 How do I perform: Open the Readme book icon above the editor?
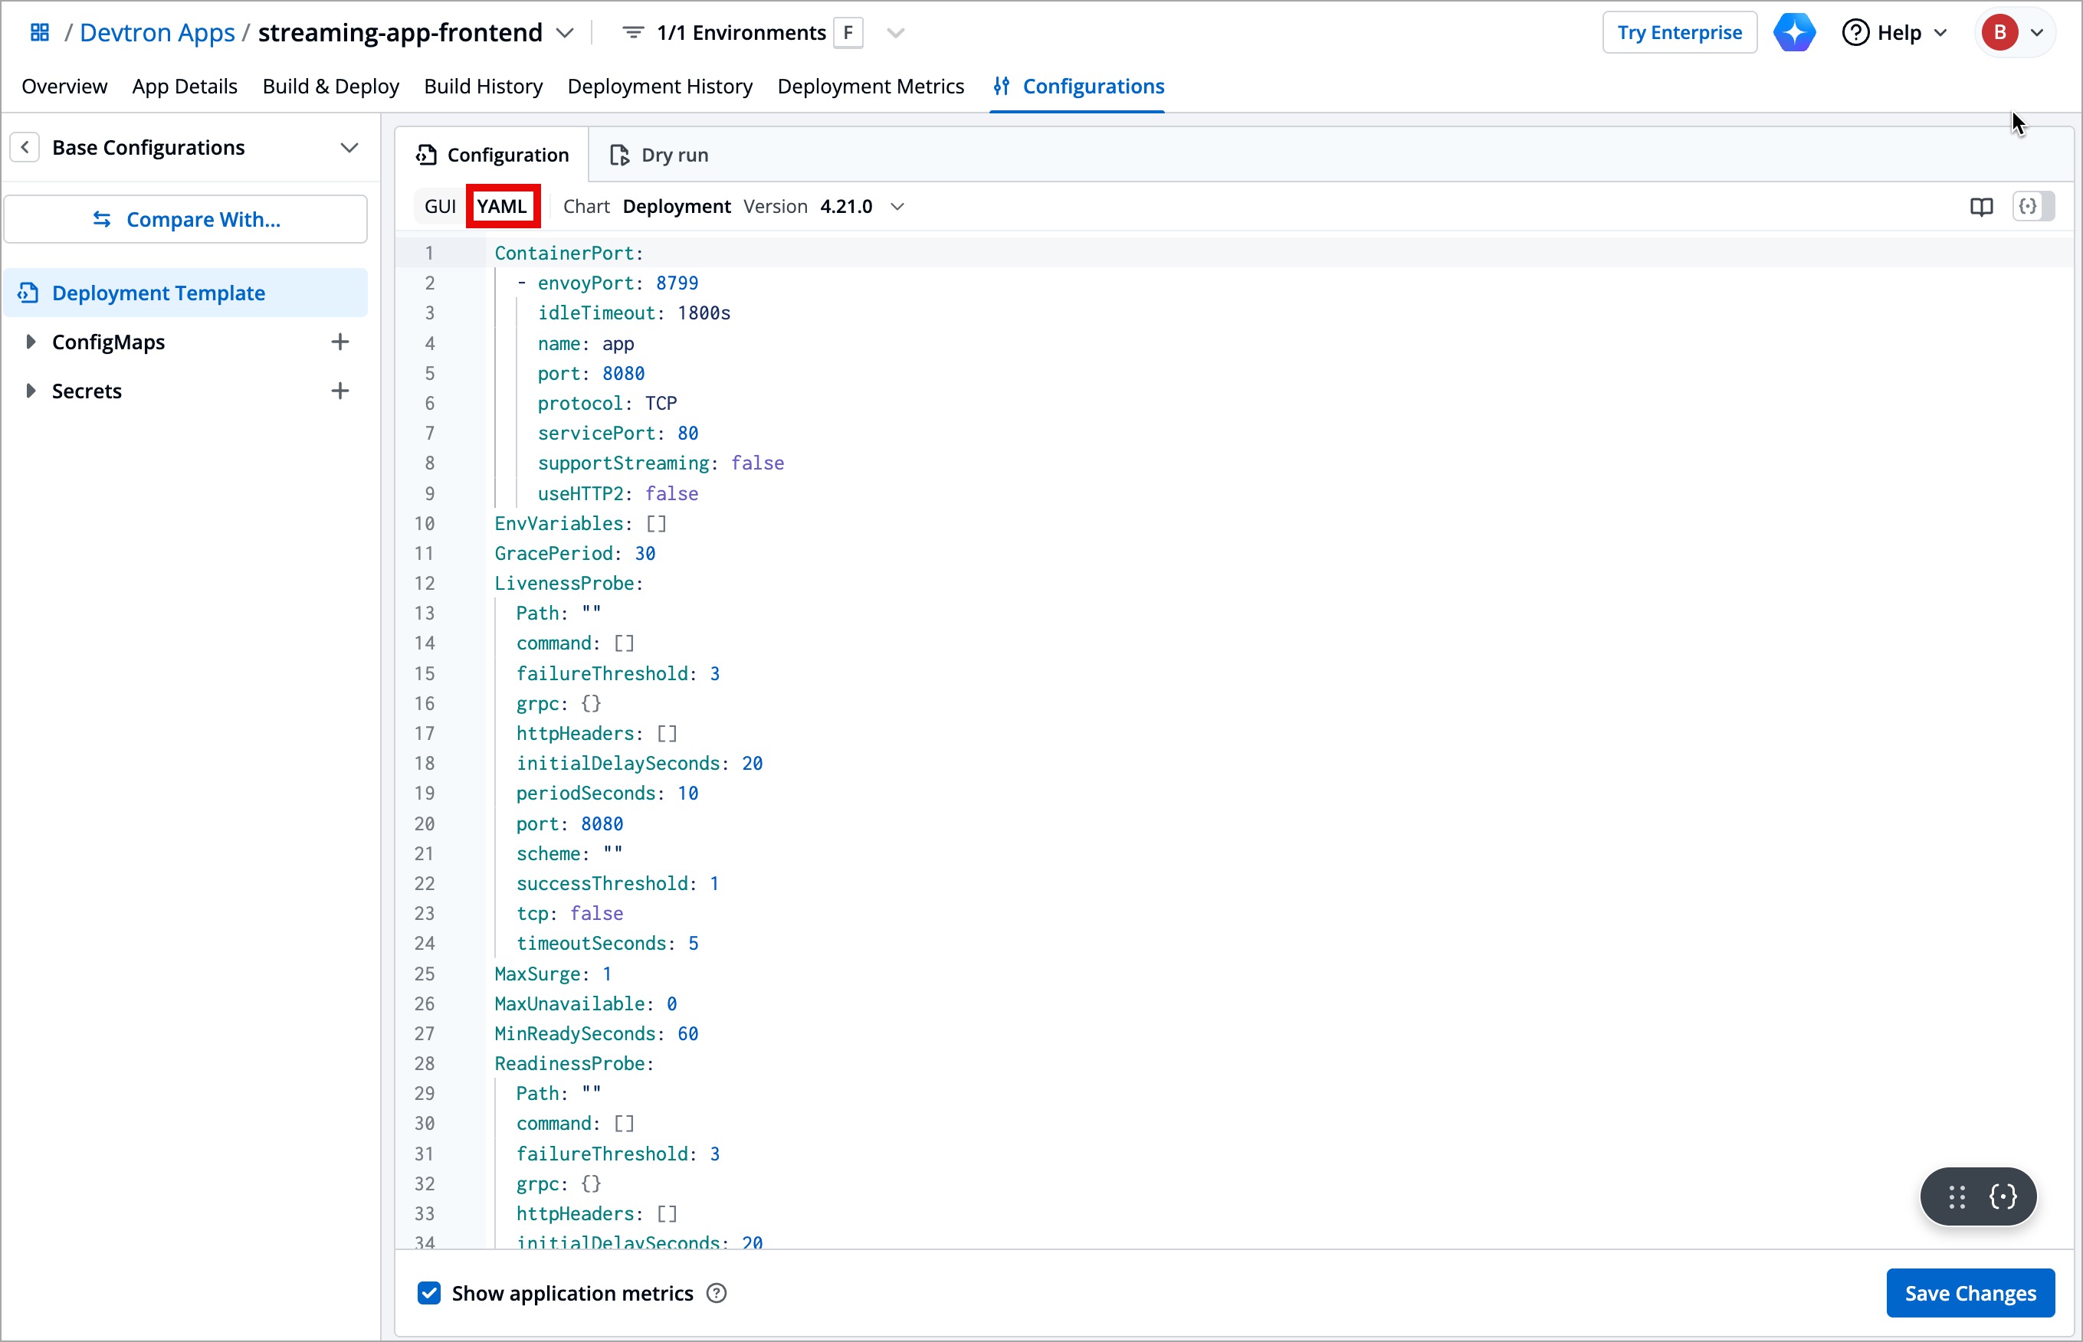[x=1981, y=207]
